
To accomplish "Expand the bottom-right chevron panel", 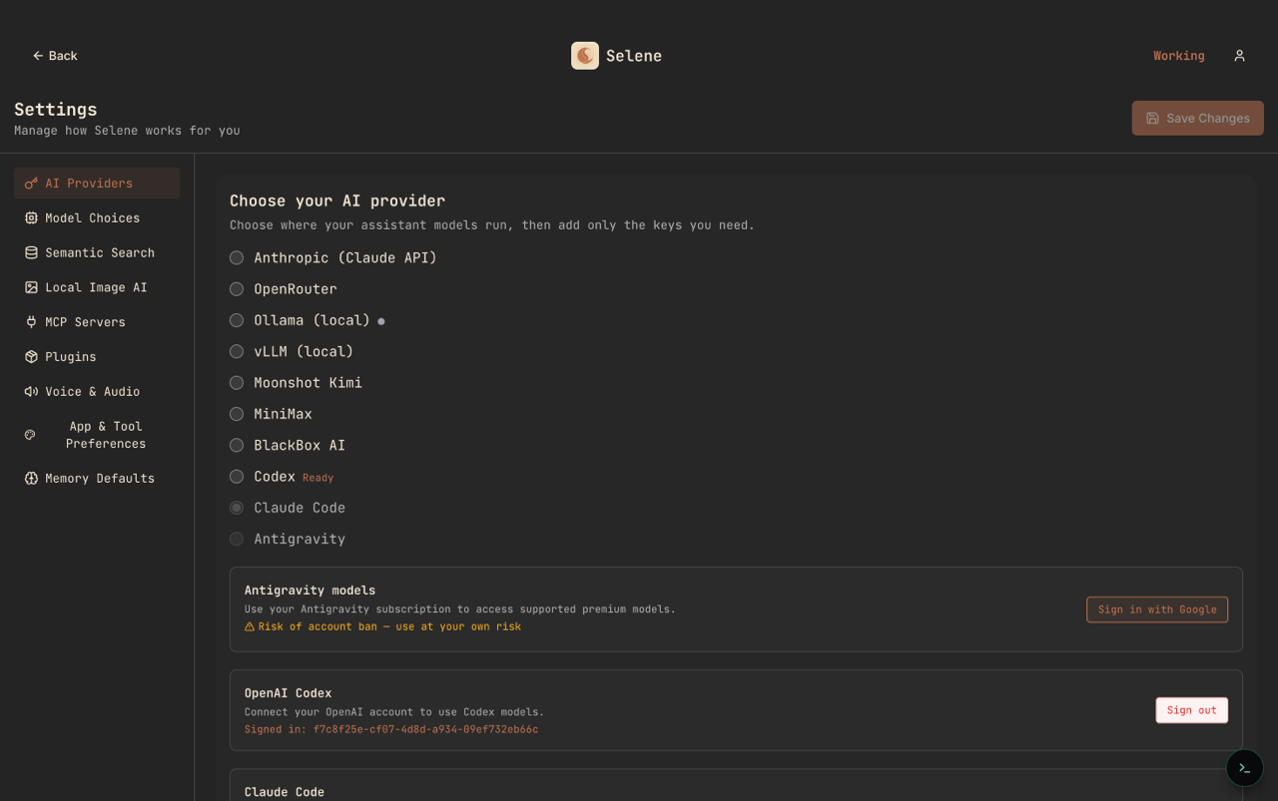I will click(x=1244, y=768).
